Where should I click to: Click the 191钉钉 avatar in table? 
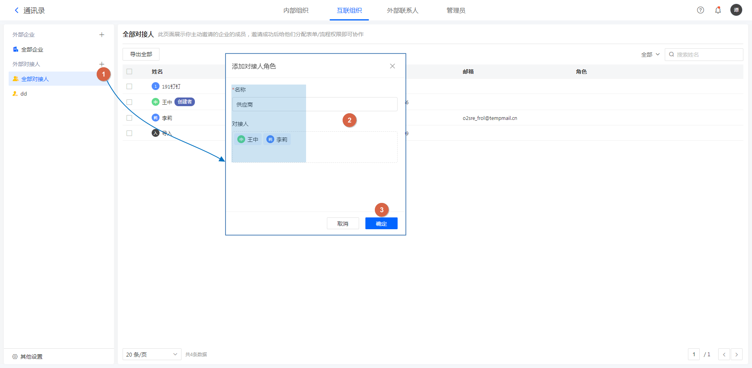[x=156, y=86]
